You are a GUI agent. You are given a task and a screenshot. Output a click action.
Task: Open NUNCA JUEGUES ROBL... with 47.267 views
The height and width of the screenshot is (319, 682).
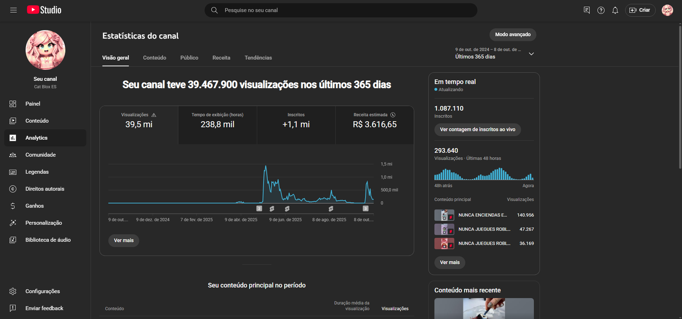pyautogui.click(x=484, y=229)
